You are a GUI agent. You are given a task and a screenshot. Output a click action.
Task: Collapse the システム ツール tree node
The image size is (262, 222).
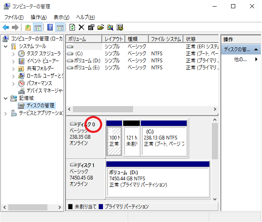point(6,46)
